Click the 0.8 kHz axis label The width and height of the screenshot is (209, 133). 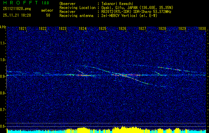3,93
